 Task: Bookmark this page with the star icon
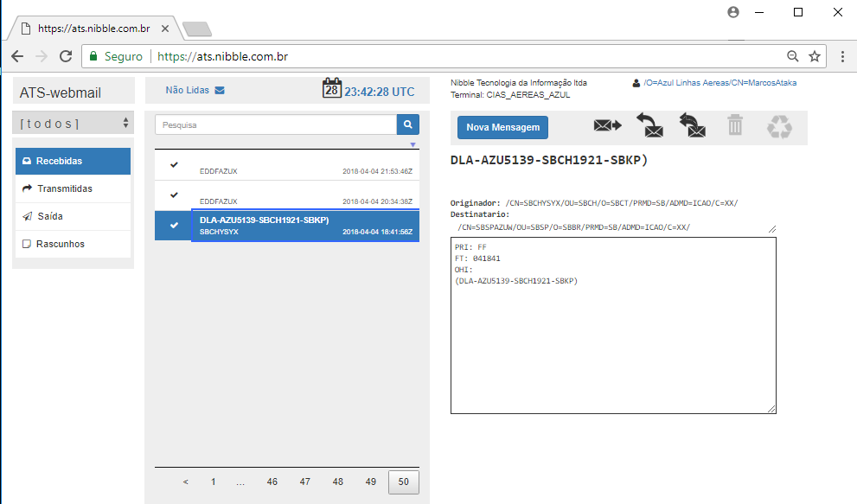(x=814, y=56)
